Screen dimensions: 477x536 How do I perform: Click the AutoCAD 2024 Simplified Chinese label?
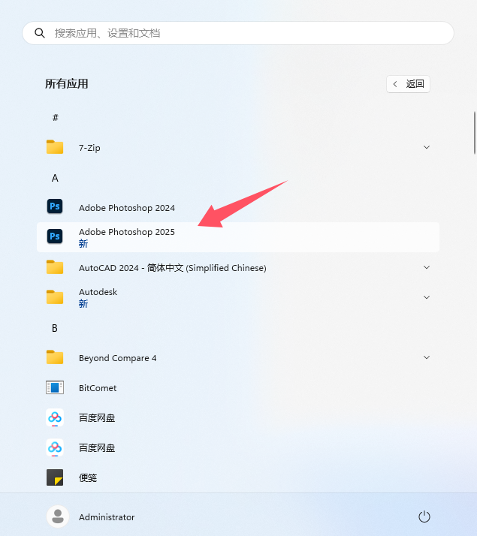tap(172, 268)
